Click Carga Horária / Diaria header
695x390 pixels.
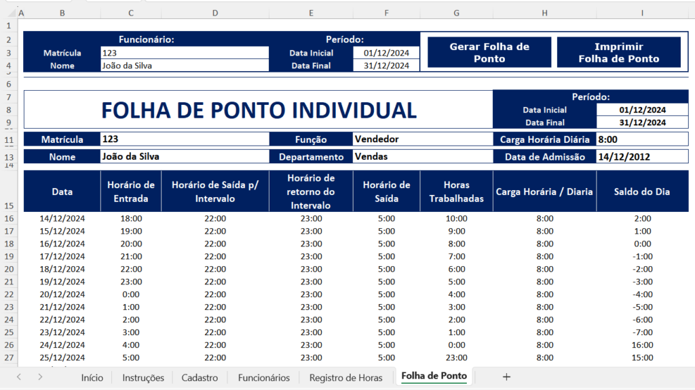click(545, 192)
